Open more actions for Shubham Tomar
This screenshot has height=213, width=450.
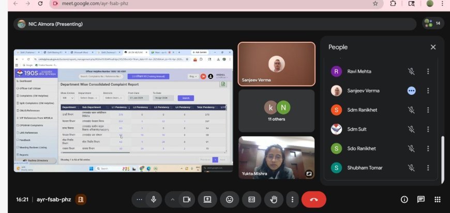pyautogui.click(x=428, y=168)
